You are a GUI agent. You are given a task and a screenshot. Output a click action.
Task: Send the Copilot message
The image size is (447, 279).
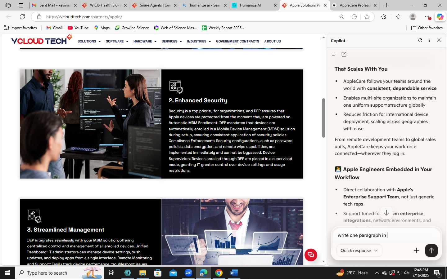coord(431,250)
